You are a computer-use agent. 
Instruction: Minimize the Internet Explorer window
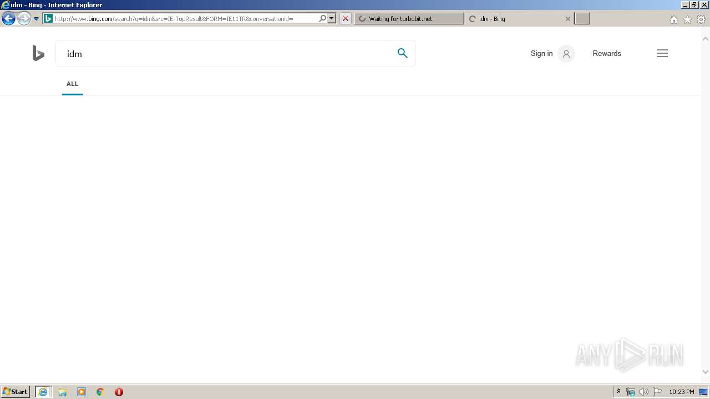point(685,5)
